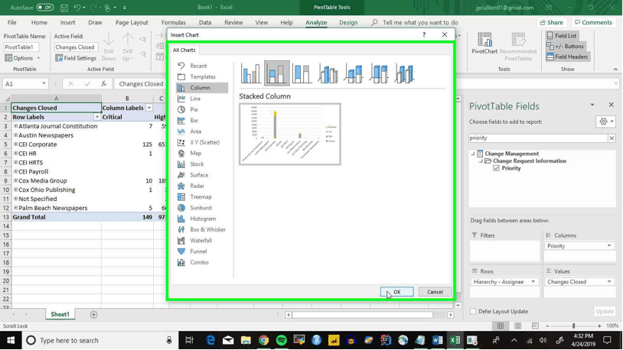Select 3-D Stacked Column subtype icon
The height and width of the screenshot is (350, 623).
click(354, 73)
